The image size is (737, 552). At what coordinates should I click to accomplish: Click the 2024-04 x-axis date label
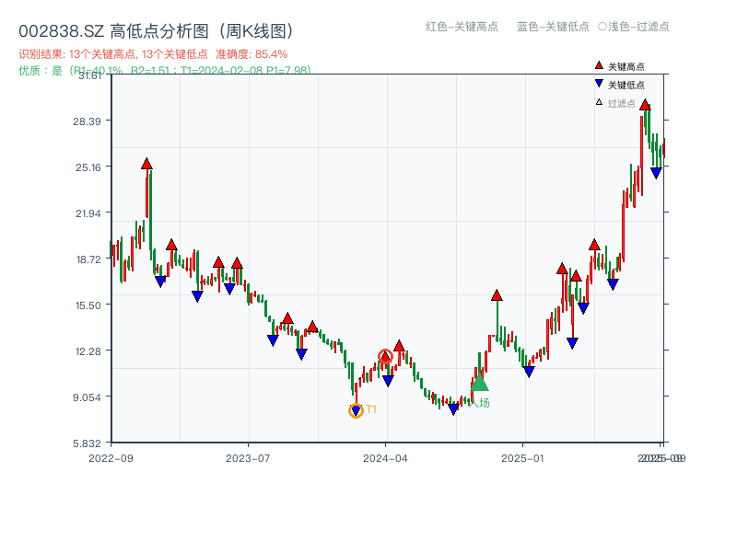coord(385,458)
